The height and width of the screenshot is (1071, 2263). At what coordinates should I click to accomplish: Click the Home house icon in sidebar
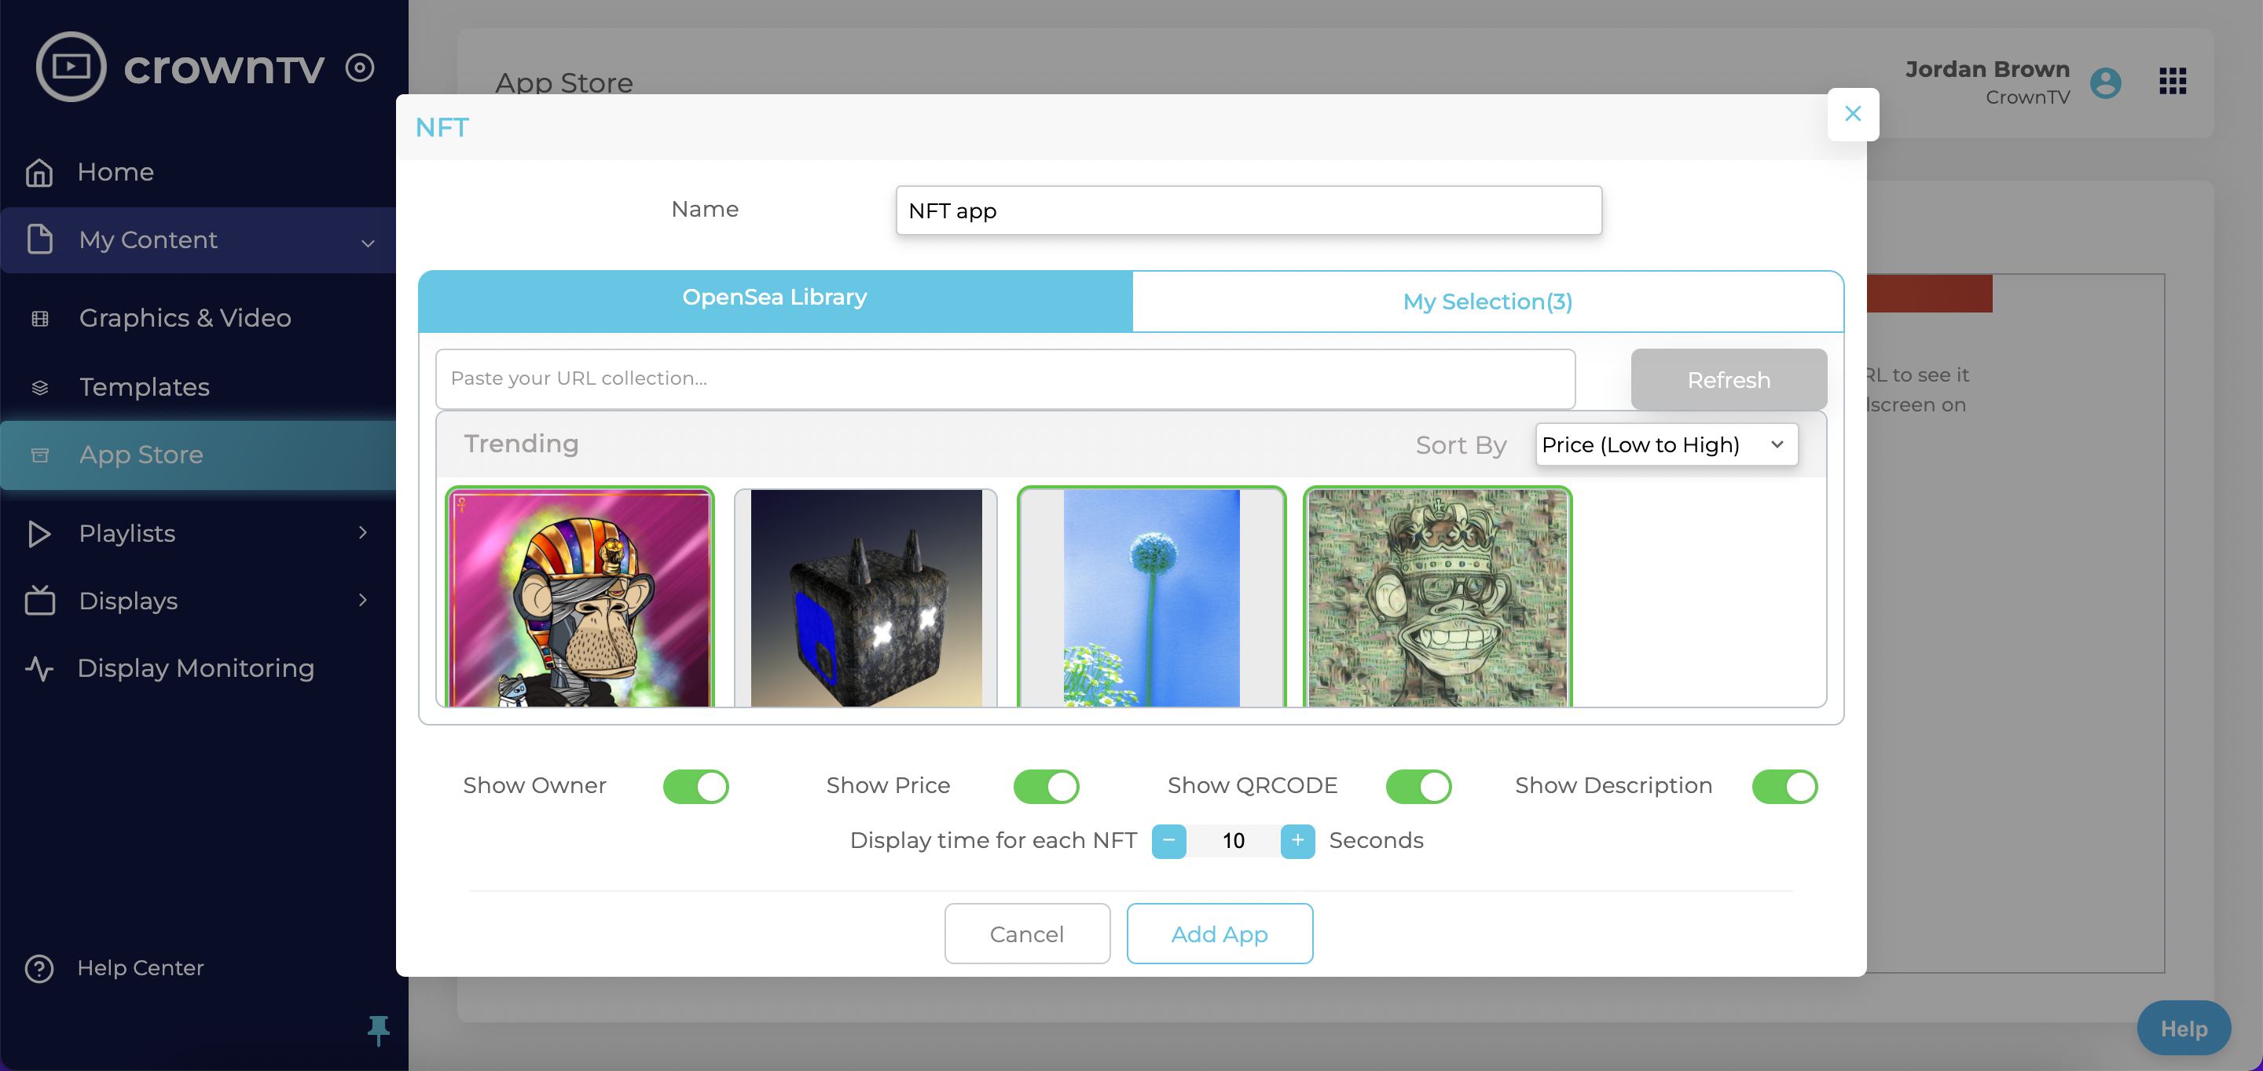coord(39,172)
